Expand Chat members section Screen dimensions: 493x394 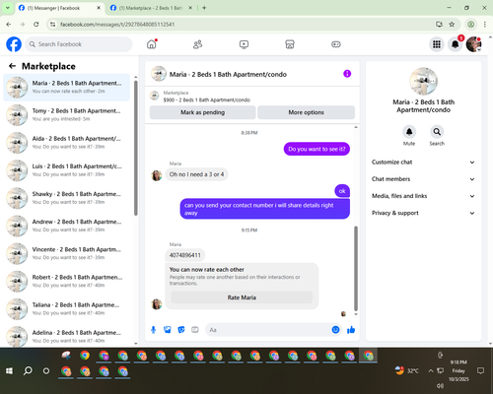click(423, 179)
